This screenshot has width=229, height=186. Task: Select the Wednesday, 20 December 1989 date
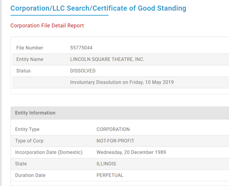[x=131, y=152]
